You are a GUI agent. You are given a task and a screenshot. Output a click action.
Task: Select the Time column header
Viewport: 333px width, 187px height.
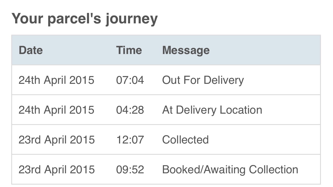pos(129,50)
